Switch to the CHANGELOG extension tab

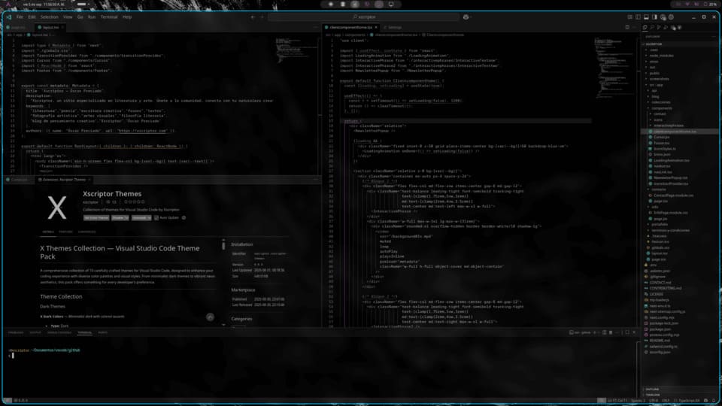[x=86, y=232]
